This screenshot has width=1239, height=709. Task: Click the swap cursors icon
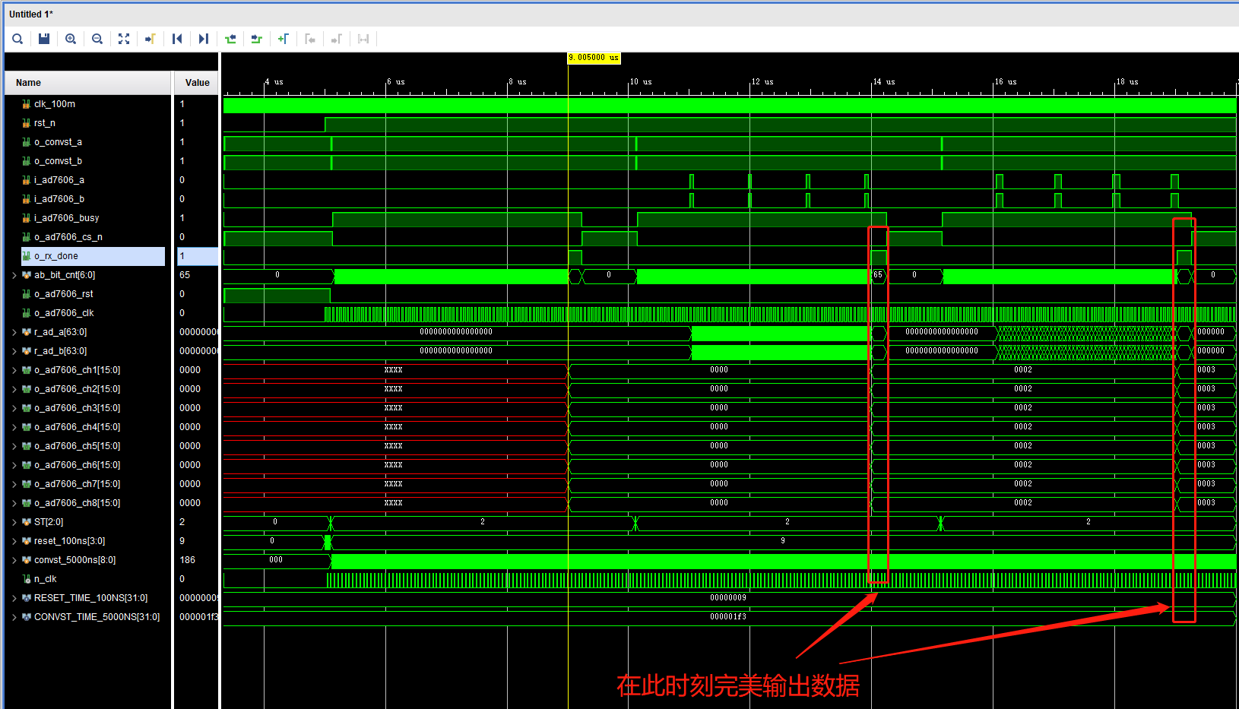tap(363, 39)
